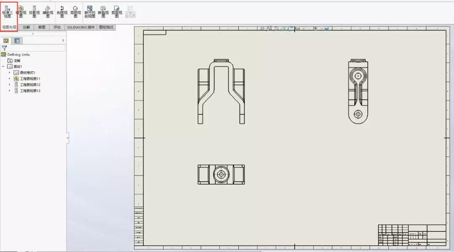The height and width of the screenshot is (252, 454).
Task: Select the 剪裁视图 crop view tool
Action: click(x=116, y=12)
